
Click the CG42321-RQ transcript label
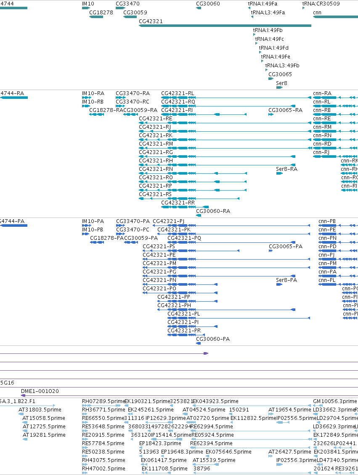(178, 102)
